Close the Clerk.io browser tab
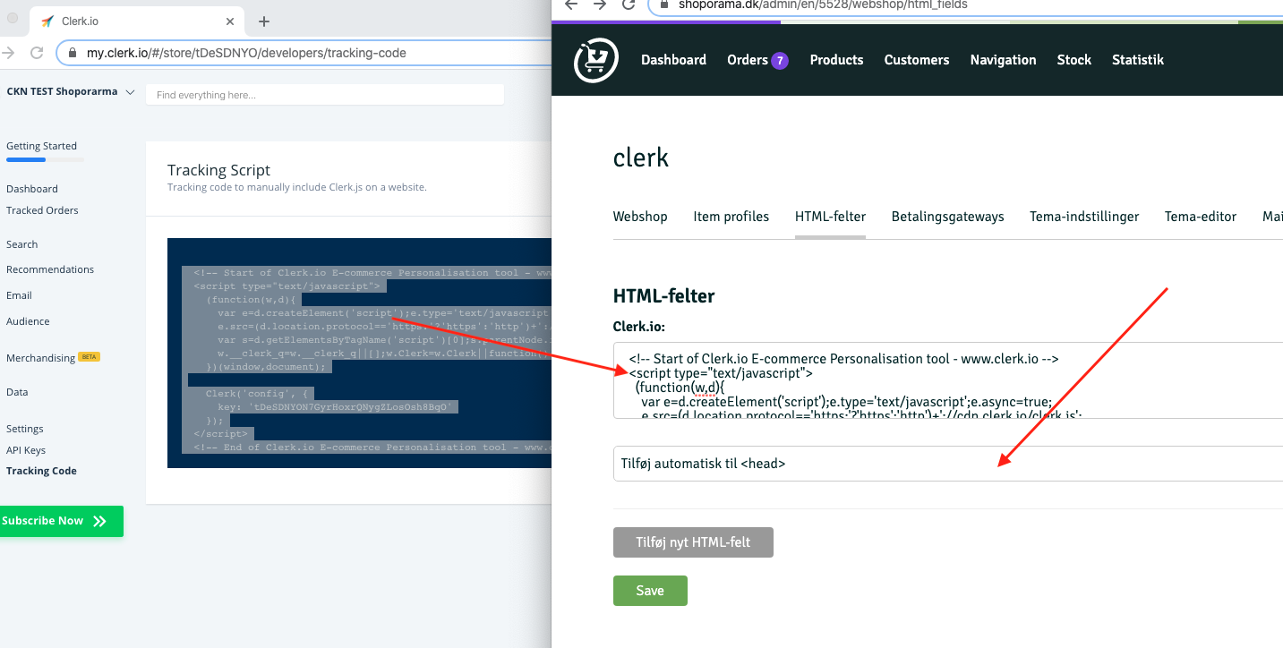Viewport: 1283px width, 648px height. [230, 21]
